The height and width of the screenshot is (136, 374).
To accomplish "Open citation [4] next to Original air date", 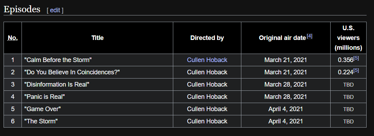I will 309,36.
